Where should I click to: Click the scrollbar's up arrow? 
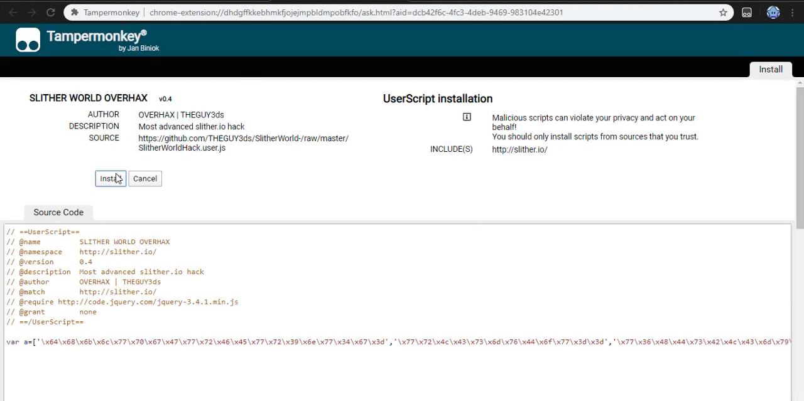800,82
